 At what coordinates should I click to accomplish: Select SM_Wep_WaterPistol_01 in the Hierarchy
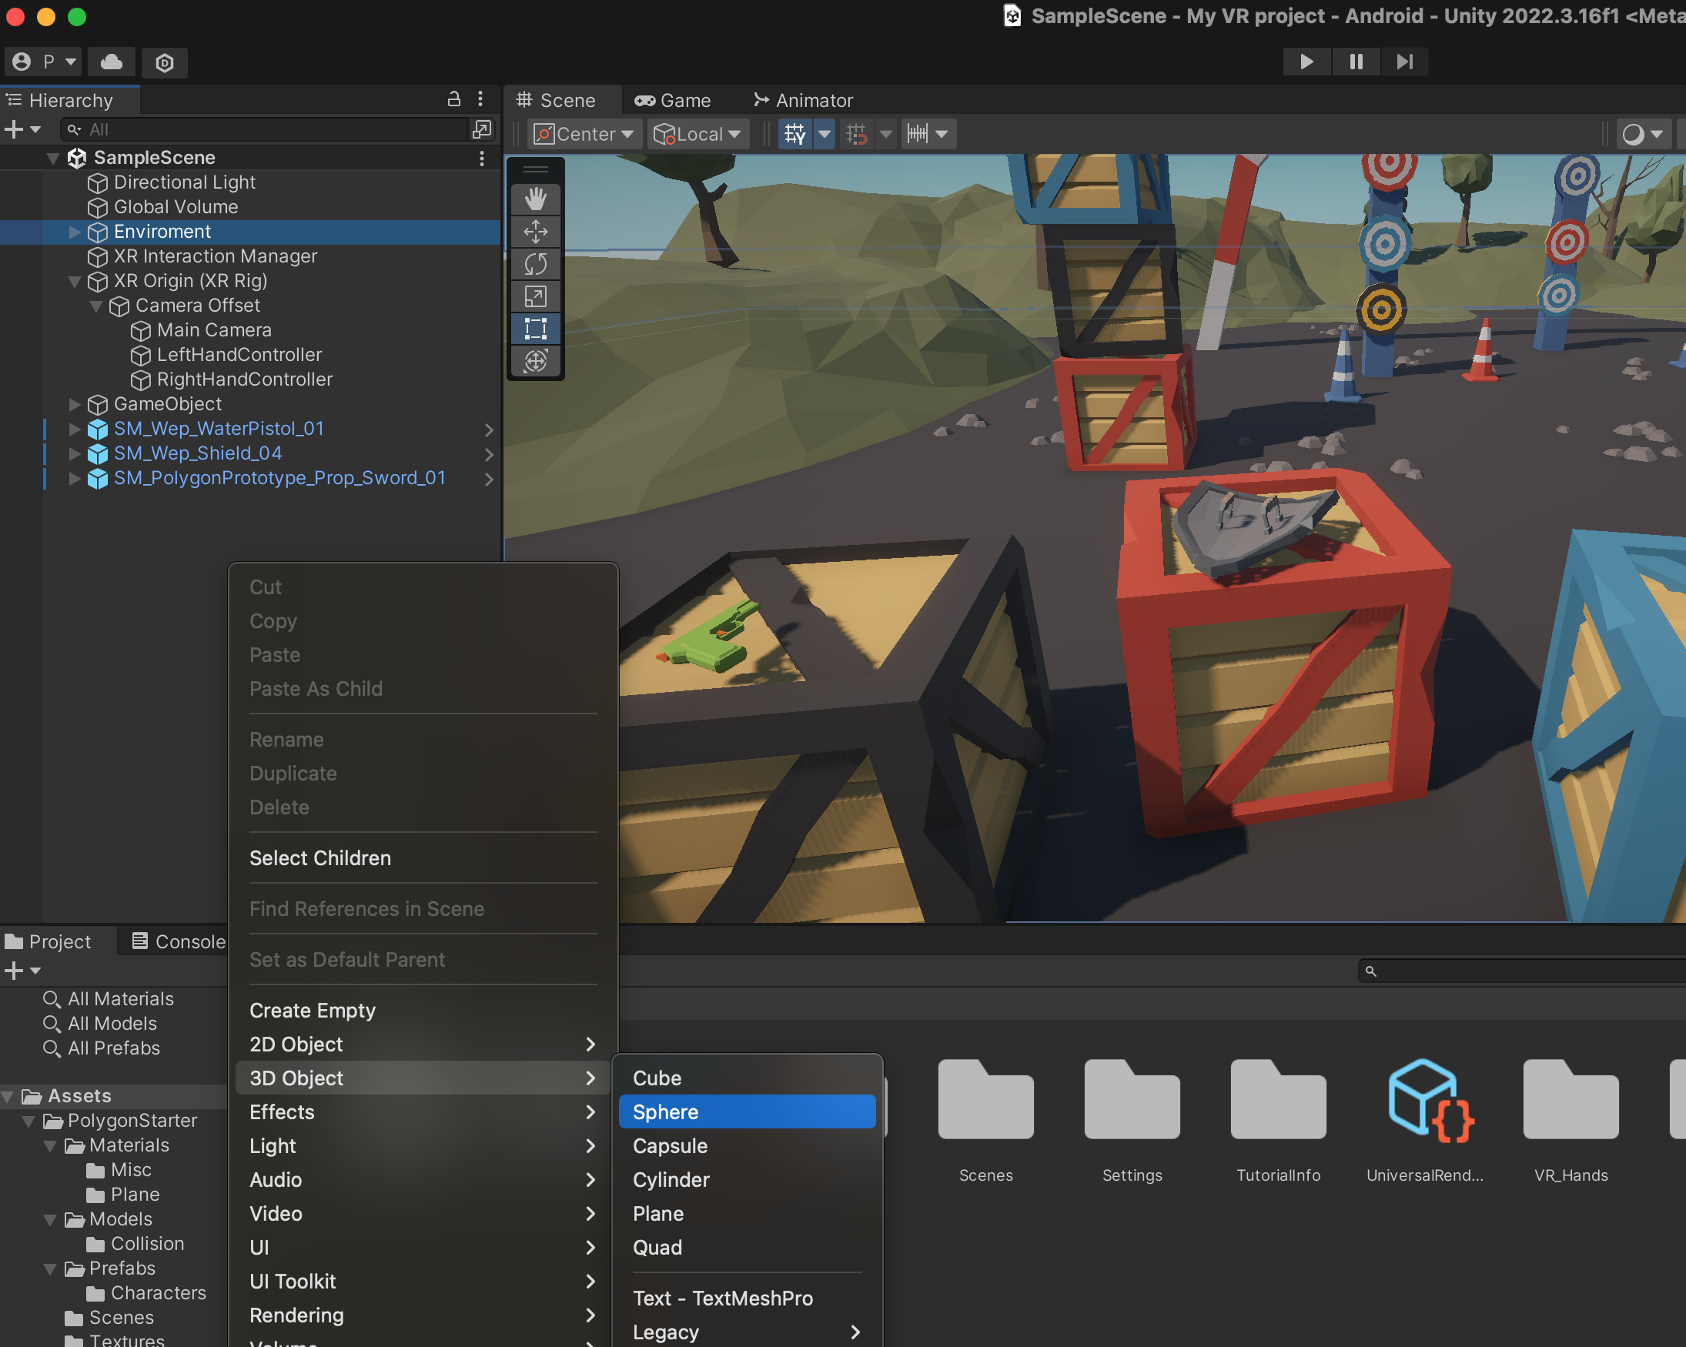coord(218,429)
